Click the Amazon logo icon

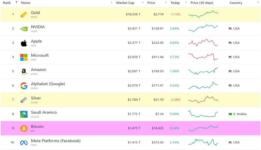[24, 71]
